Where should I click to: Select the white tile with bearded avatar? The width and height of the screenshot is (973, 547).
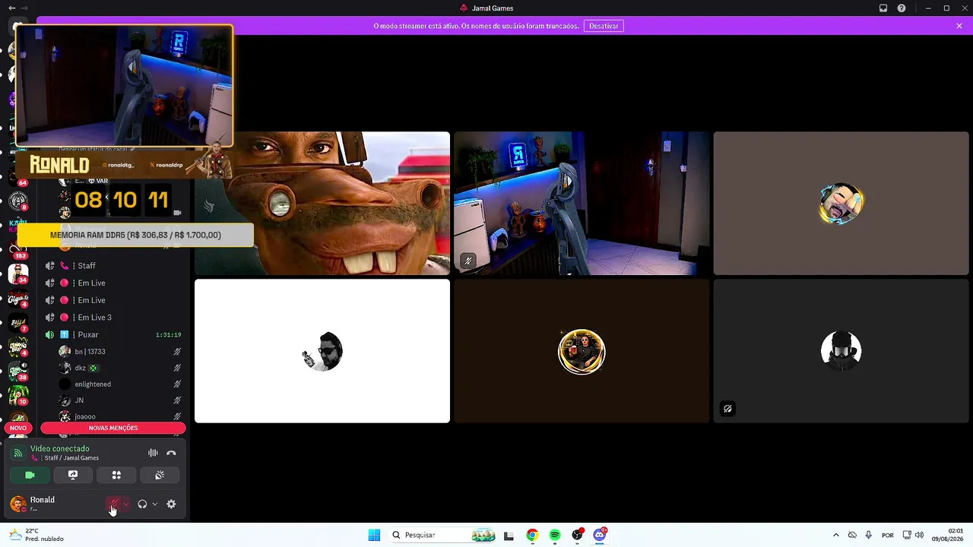(322, 351)
